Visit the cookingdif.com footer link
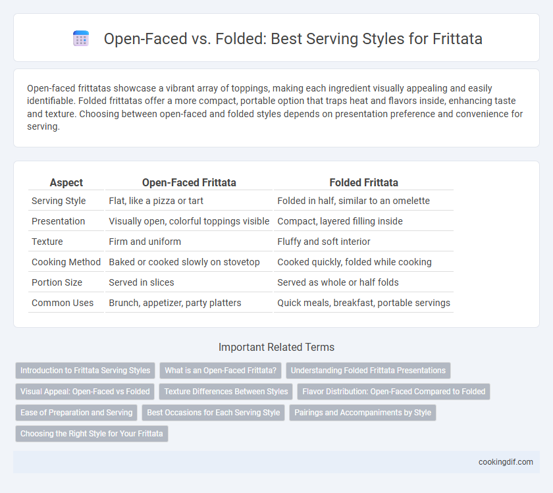The height and width of the screenshot is (493, 553). point(506,462)
